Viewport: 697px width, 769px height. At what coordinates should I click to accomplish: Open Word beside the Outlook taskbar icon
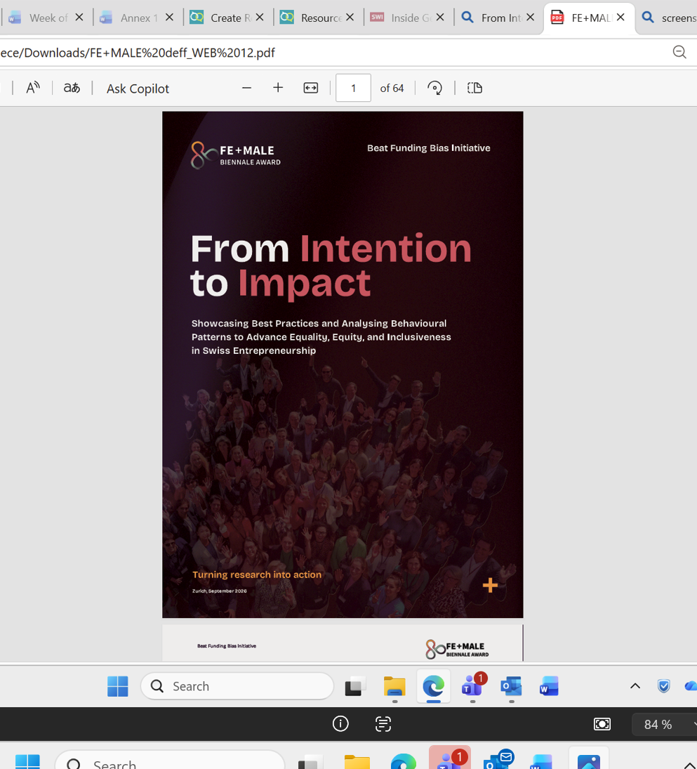(549, 686)
